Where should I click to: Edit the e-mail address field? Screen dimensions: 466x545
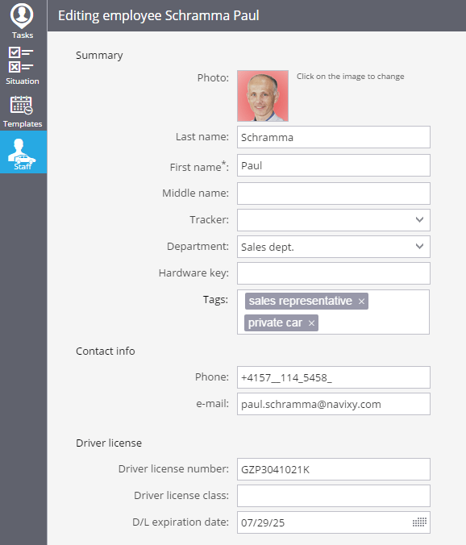point(334,404)
